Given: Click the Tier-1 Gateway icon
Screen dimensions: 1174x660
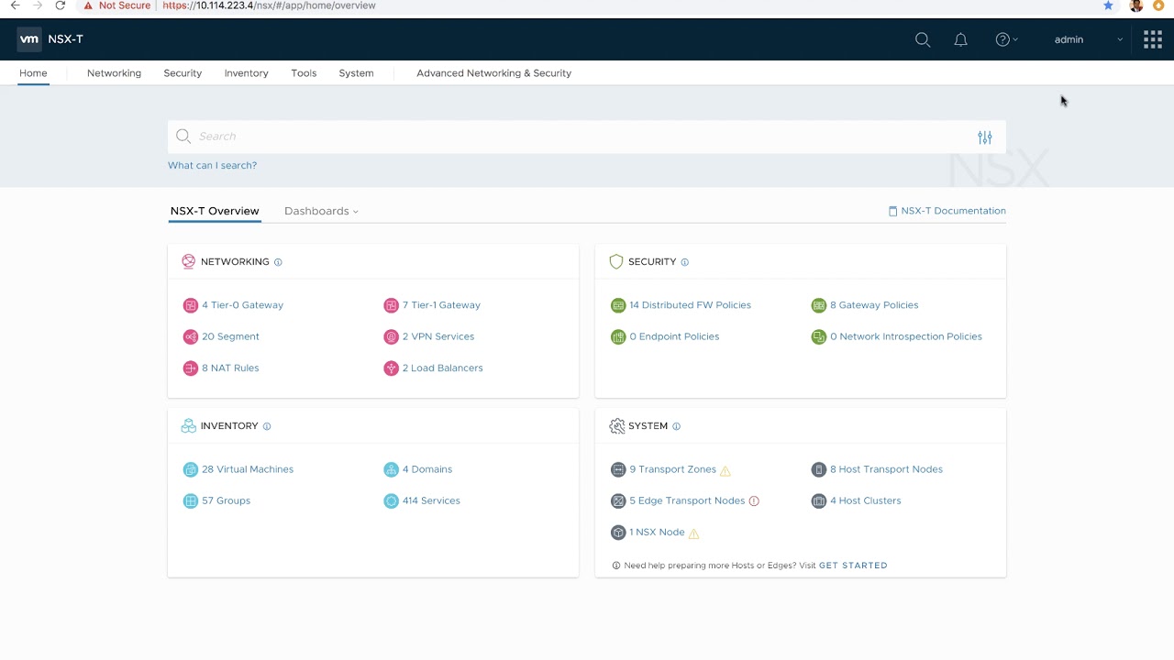Looking at the screenshot, I should pos(392,305).
